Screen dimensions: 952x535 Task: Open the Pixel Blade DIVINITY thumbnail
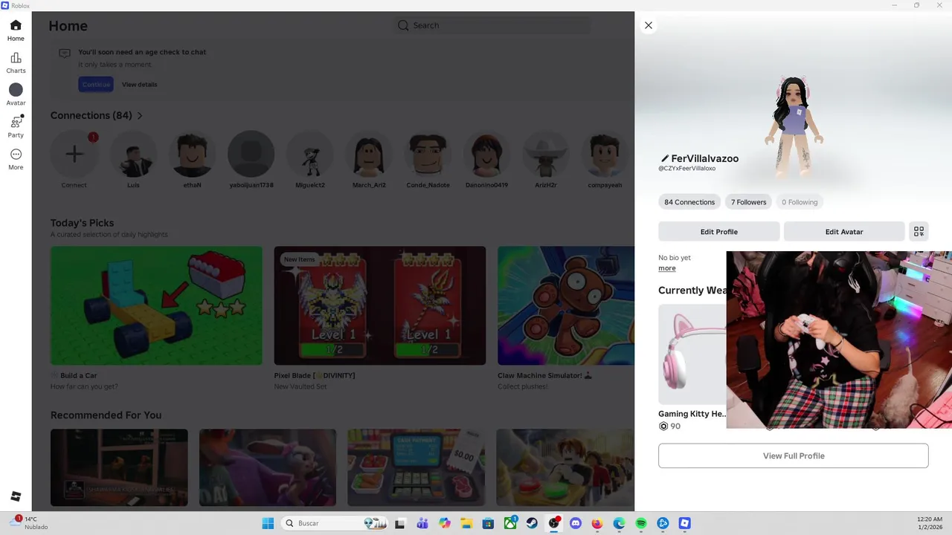pyautogui.click(x=380, y=305)
